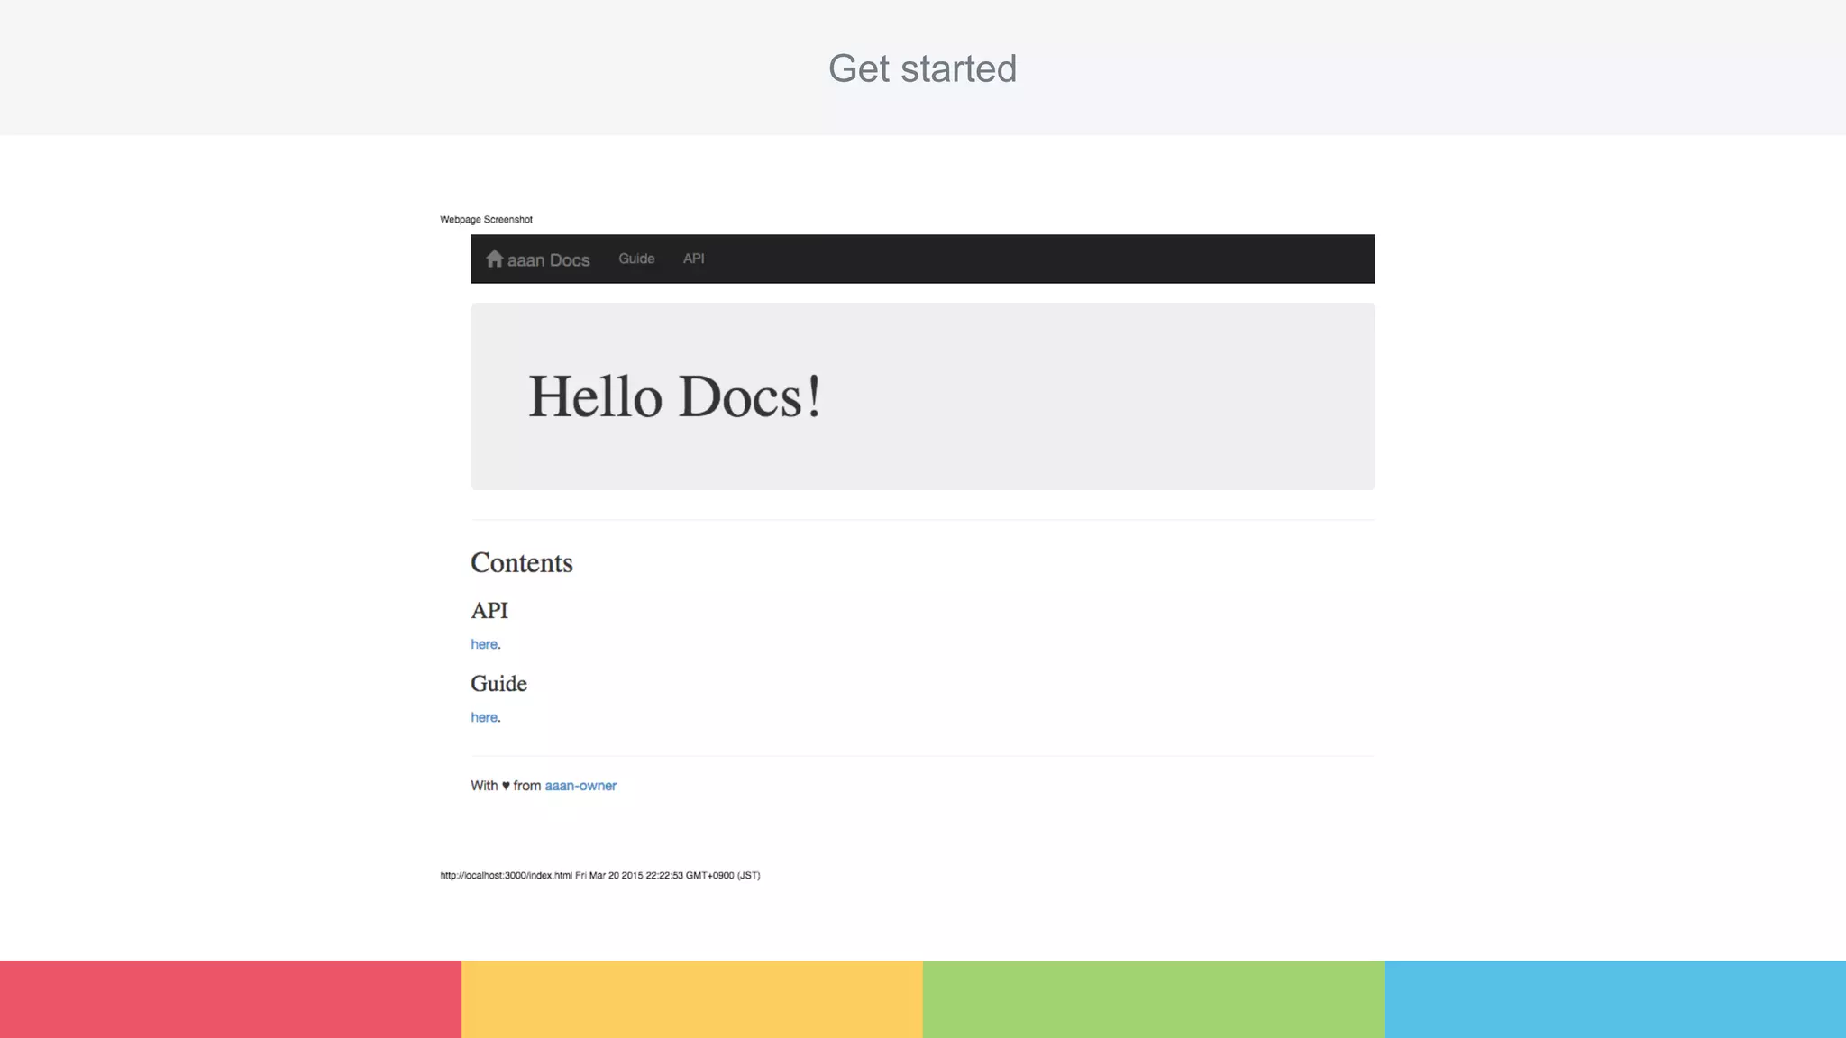The height and width of the screenshot is (1038, 1846).
Task: Click the 'Guide' section heading
Action: coord(498,684)
